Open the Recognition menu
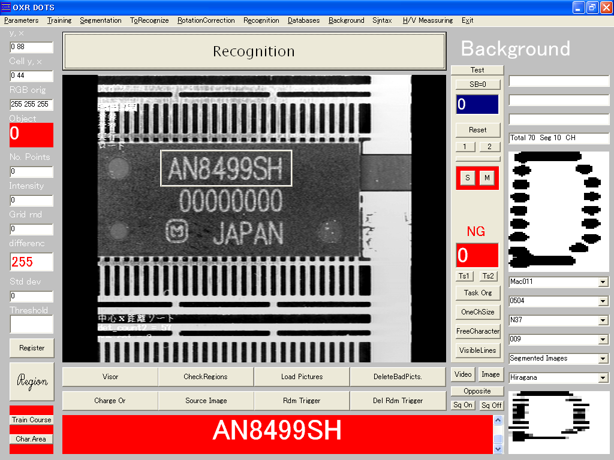This screenshot has height=460, width=614. (x=261, y=20)
